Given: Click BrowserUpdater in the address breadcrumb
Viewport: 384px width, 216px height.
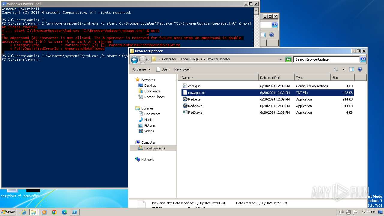Looking at the screenshot, I should click(x=218, y=59).
